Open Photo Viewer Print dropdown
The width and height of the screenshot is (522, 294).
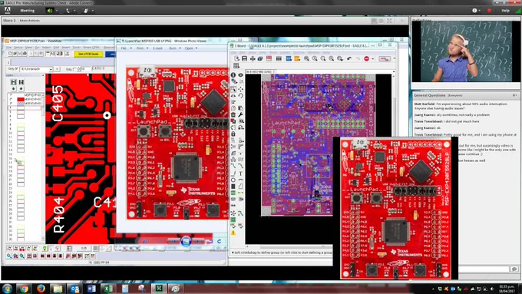(142, 48)
